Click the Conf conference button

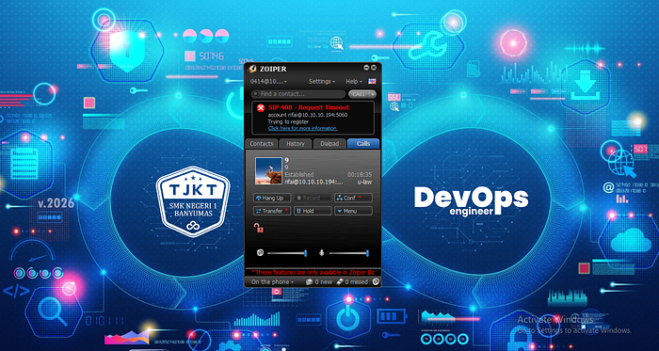coord(353,198)
